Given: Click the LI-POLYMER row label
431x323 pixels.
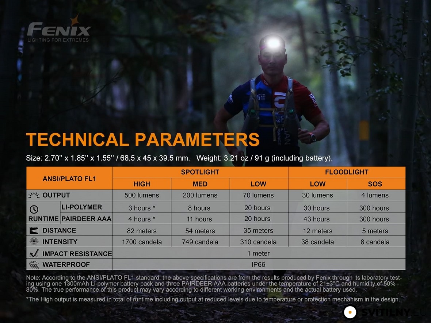Looking at the screenshot, I should (81, 207).
